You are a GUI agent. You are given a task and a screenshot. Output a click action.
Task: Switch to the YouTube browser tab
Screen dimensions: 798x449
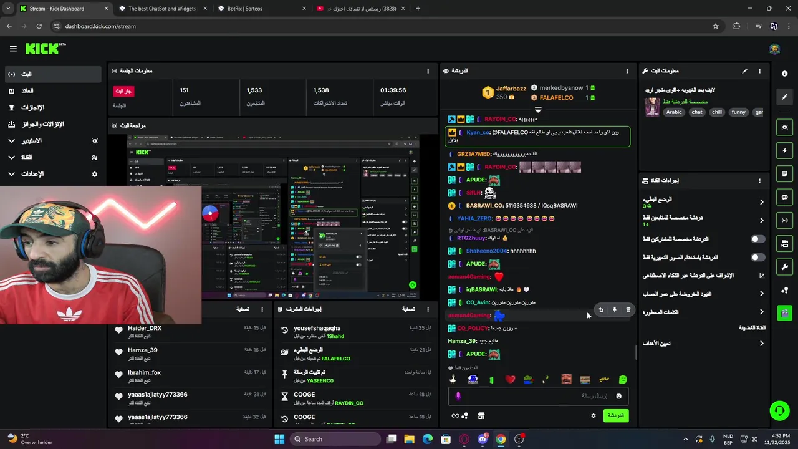click(x=360, y=9)
